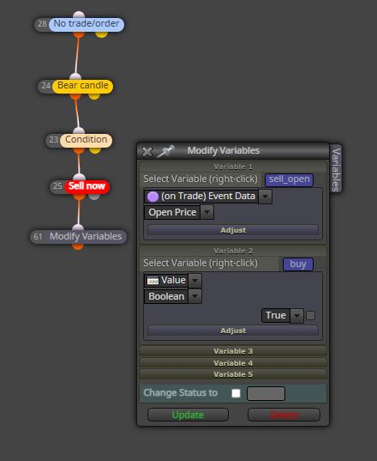The image size is (377, 461).
Task: Select the Bear candle block
Action: [83, 86]
